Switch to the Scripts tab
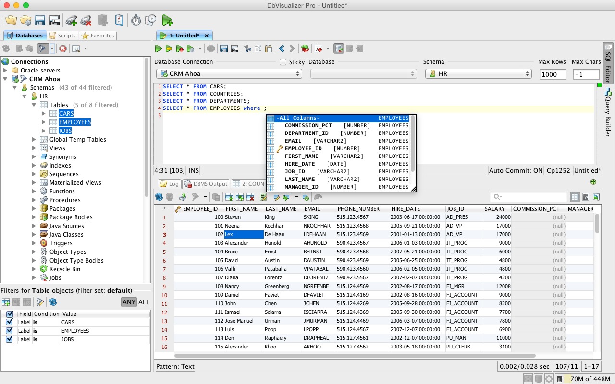The image size is (615, 384). click(62, 36)
